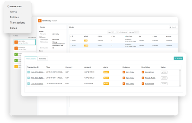
Task: Click the Alerts search field
Action: [173, 27]
